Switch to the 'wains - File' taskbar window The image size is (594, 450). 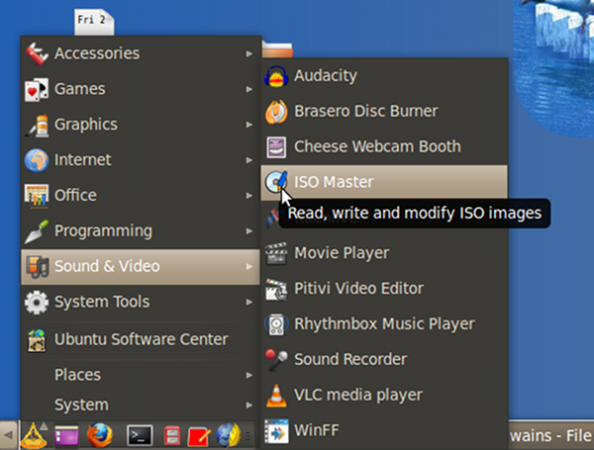550,435
